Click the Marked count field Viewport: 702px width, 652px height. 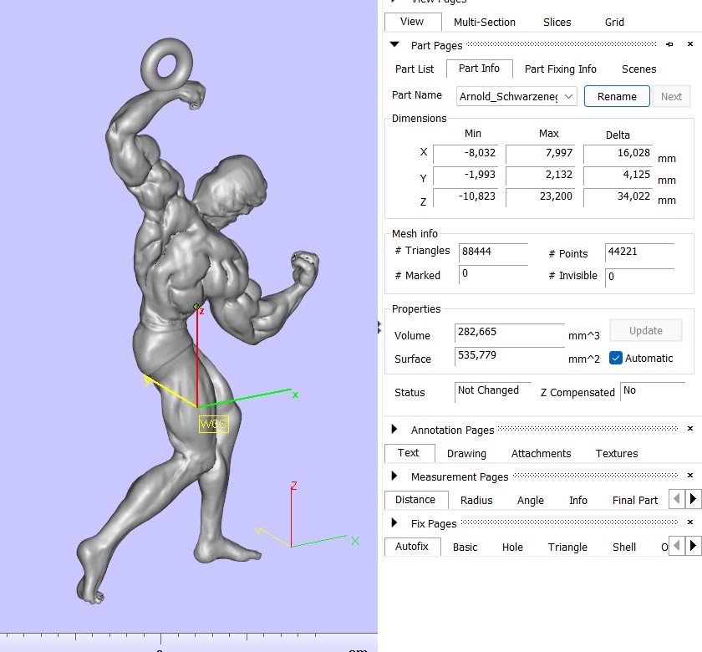pyautogui.click(x=493, y=274)
